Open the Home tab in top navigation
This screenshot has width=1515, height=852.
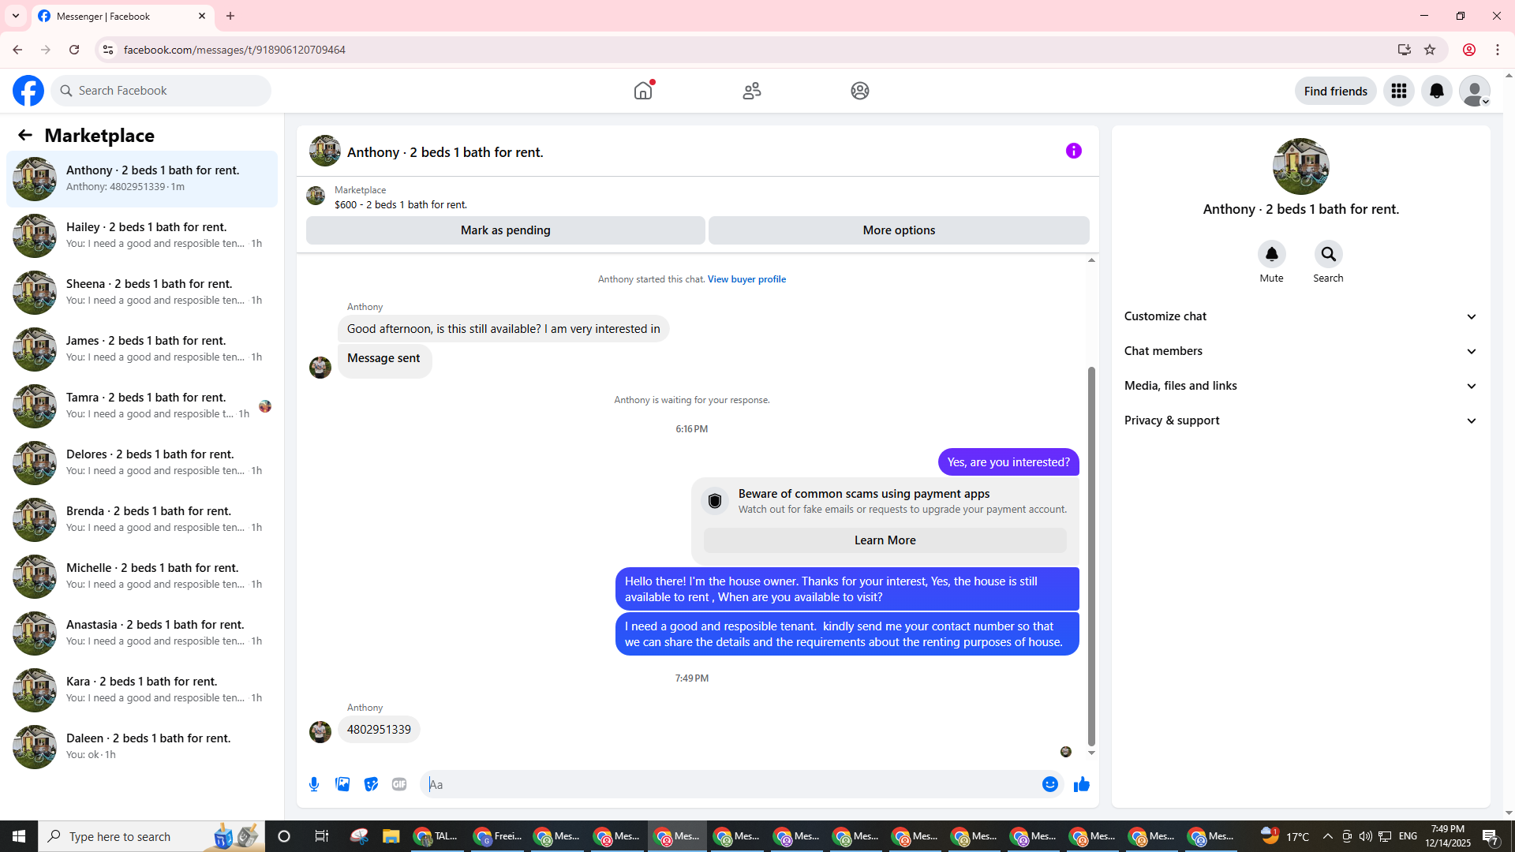643,91
